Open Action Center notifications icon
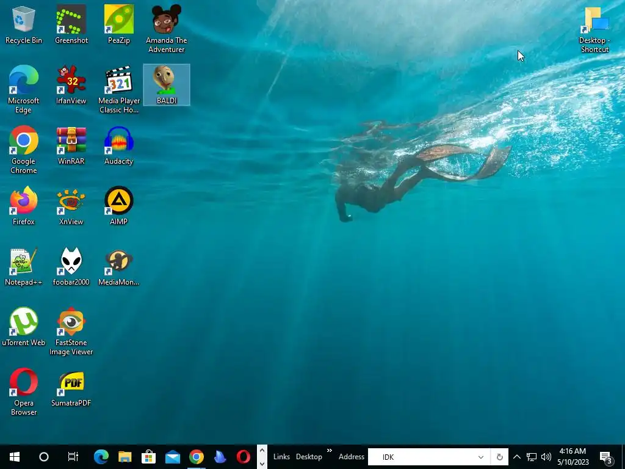 pos(606,457)
